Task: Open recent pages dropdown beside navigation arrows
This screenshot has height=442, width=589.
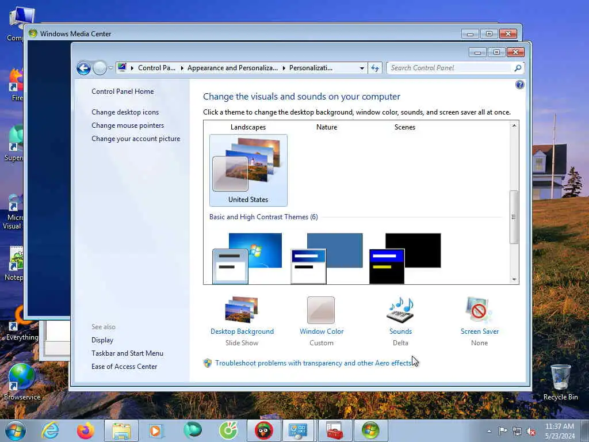Action: (110, 68)
